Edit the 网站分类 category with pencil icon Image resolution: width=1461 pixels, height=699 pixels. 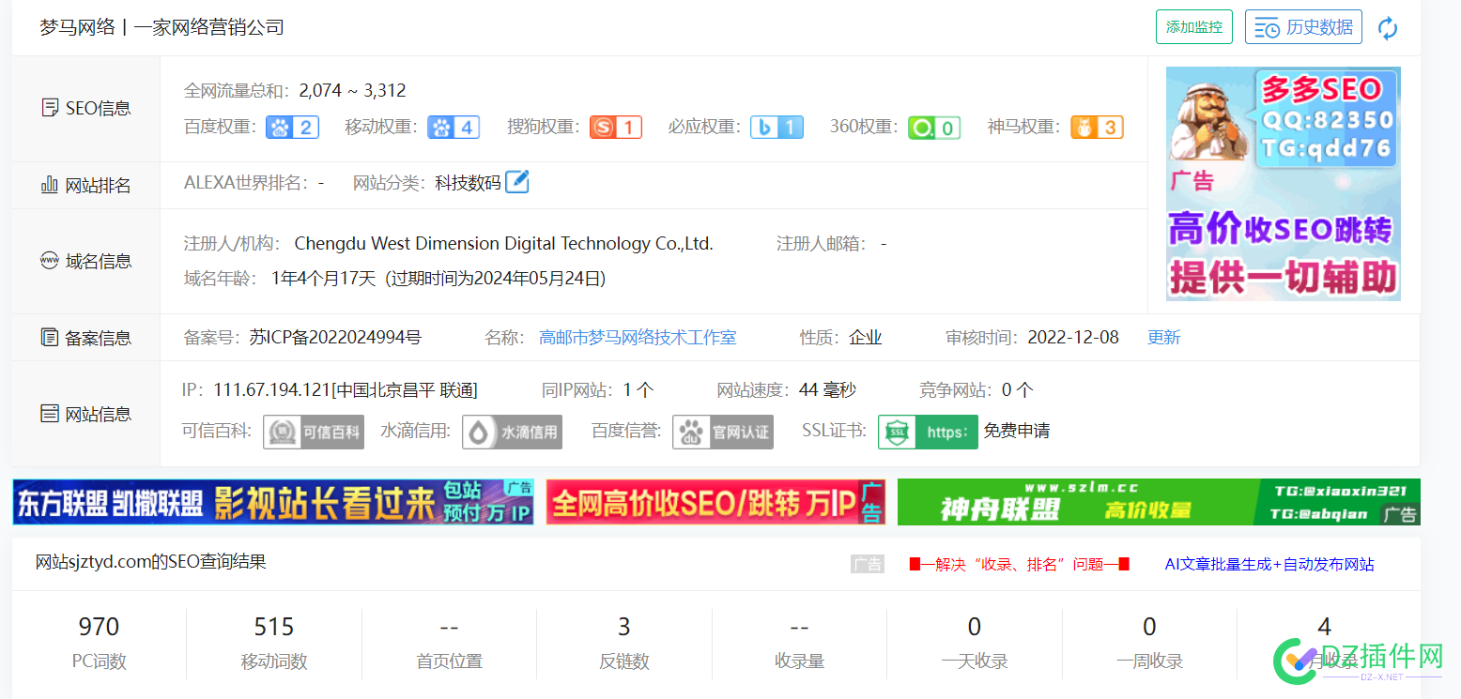(517, 181)
